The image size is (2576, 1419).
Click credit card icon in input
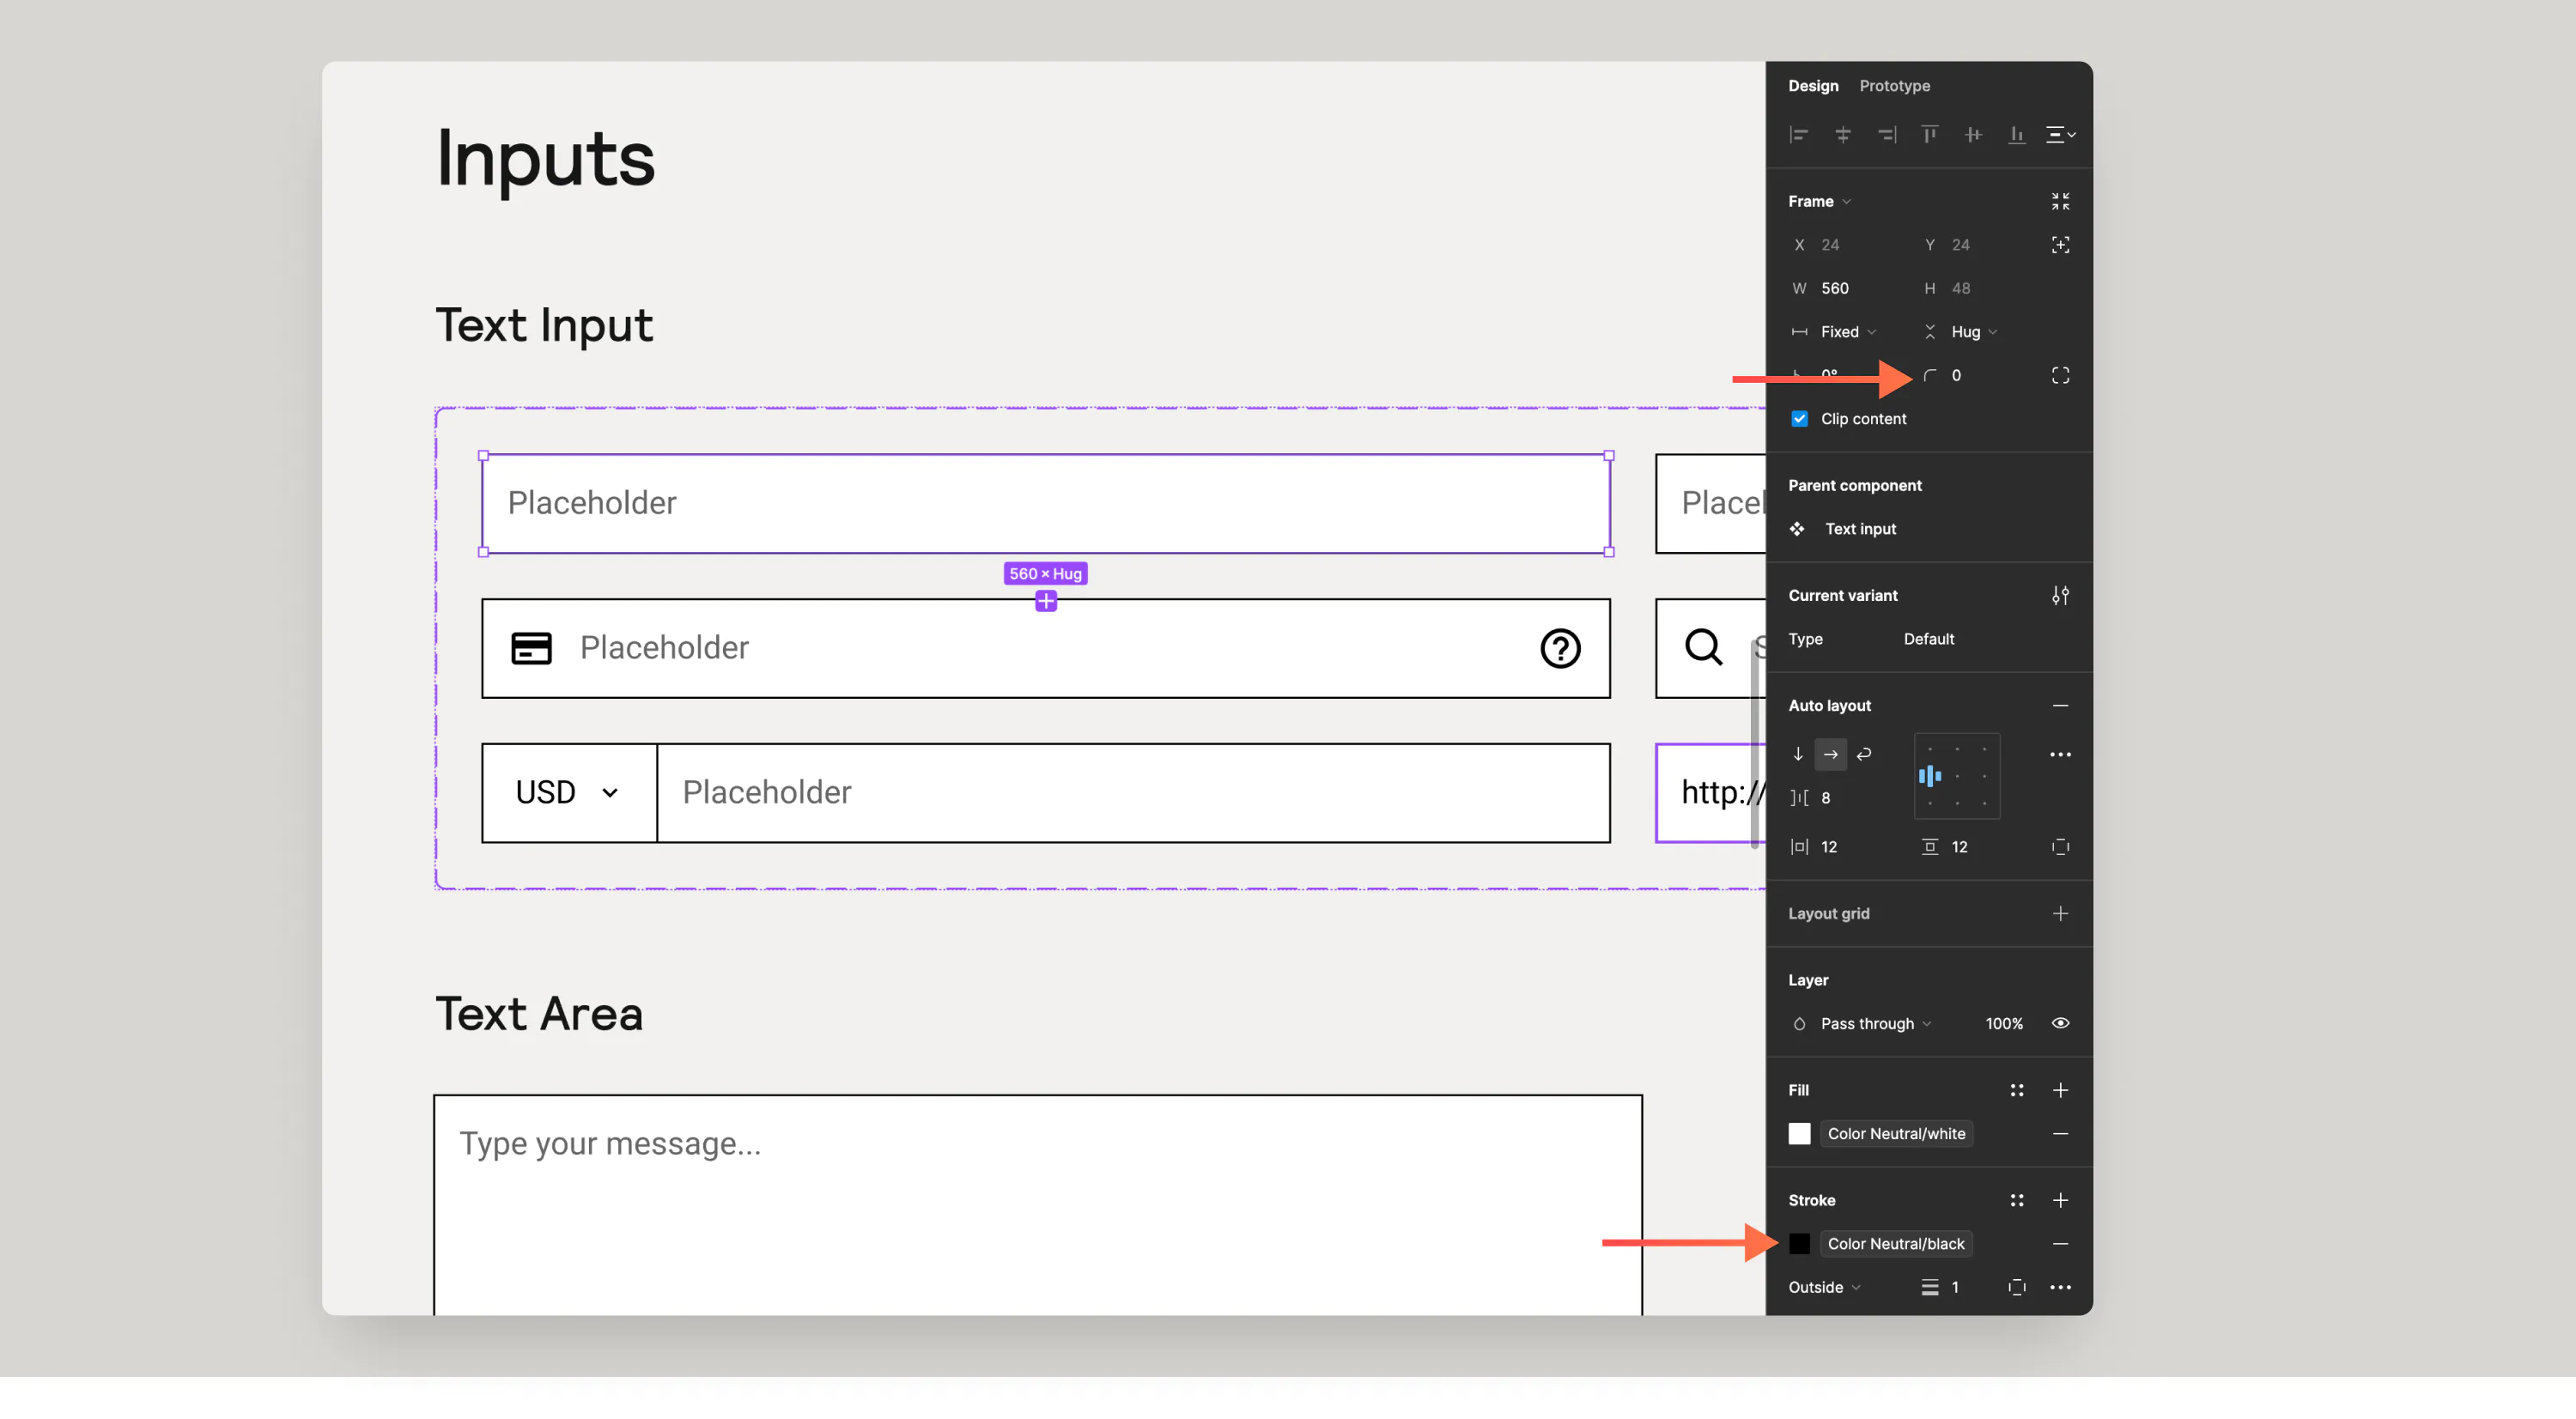(x=531, y=648)
